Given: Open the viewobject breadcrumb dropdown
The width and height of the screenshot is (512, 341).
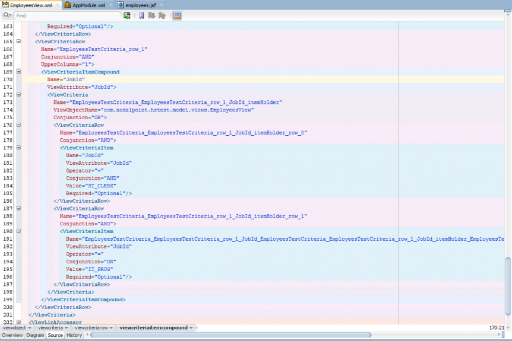Looking at the screenshot, I should click(30, 327).
